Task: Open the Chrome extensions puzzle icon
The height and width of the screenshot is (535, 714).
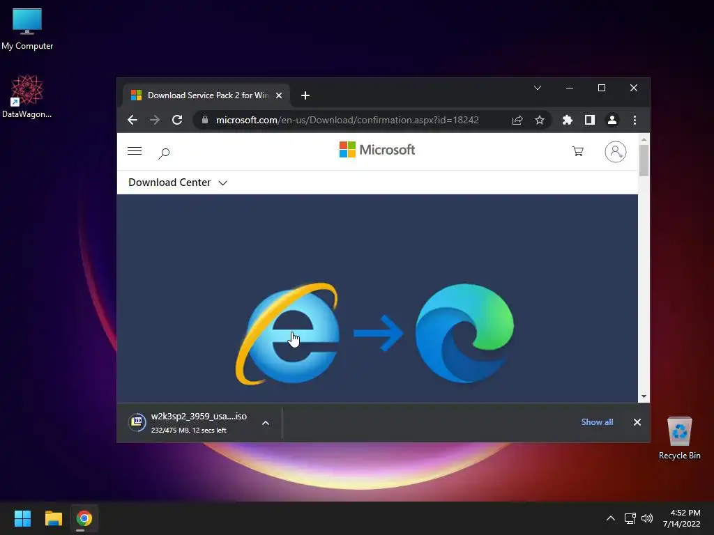Action: click(568, 120)
